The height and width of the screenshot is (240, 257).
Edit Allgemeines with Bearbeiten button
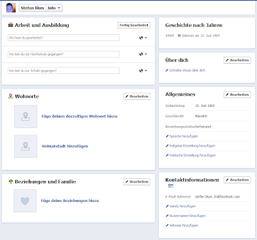237,95
